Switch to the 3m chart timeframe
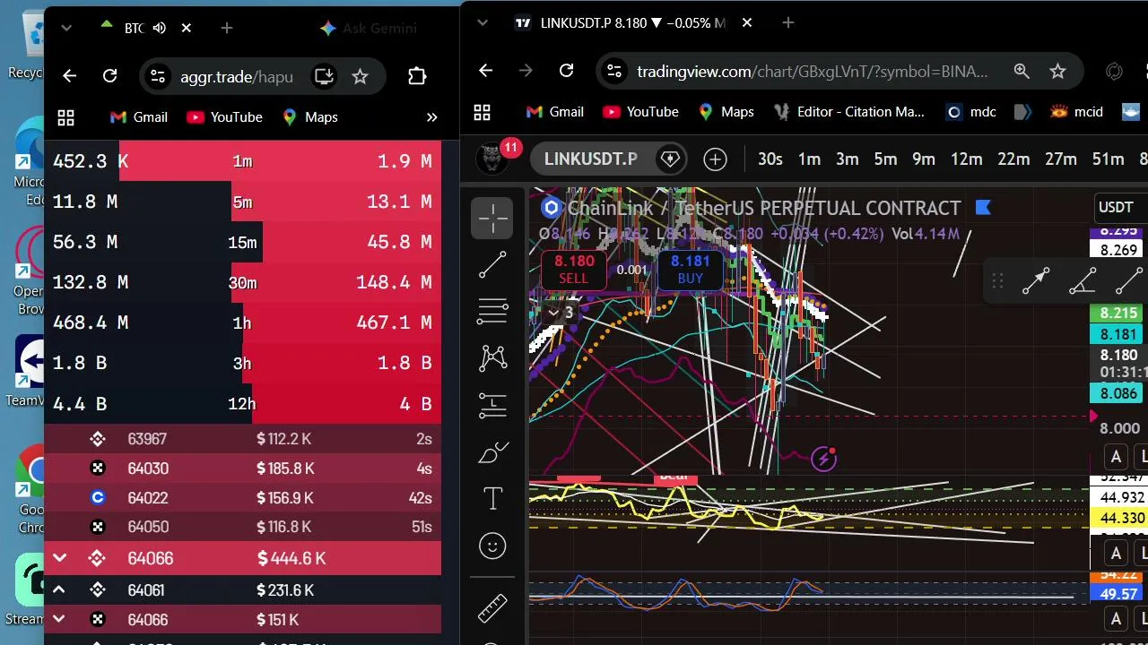The height and width of the screenshot is (645, 1148). point(848,159)
